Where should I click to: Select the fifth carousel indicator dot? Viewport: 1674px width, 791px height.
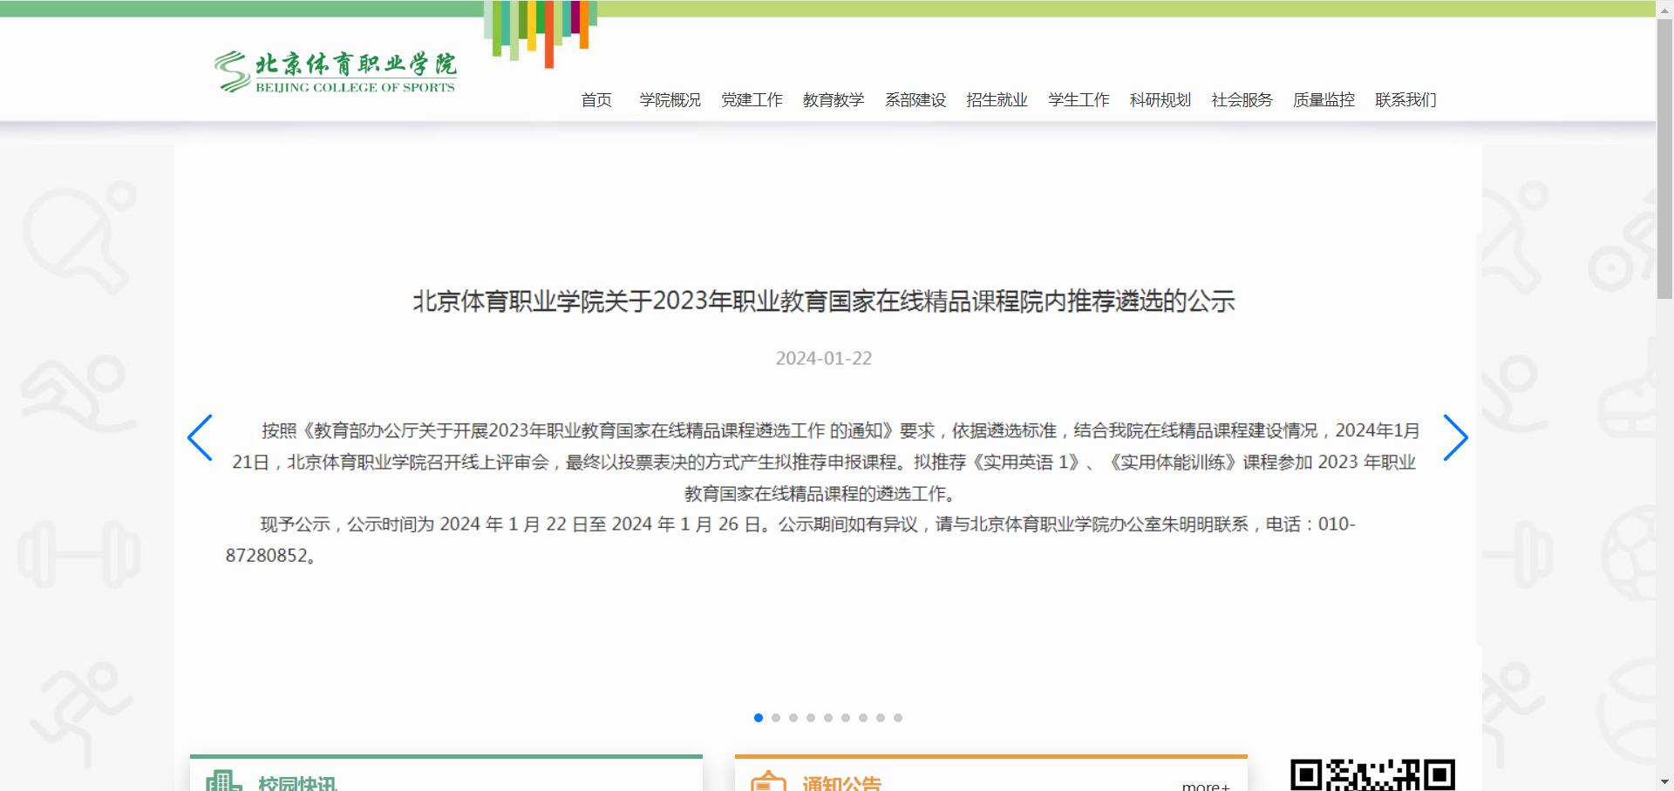pyautogui.click(x=827, y=718)
